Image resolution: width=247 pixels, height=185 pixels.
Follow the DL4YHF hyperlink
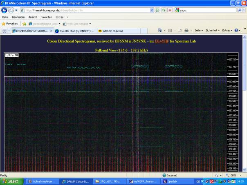[162, 41]
